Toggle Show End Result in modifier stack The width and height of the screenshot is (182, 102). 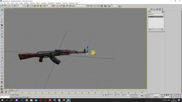point(153,29)
